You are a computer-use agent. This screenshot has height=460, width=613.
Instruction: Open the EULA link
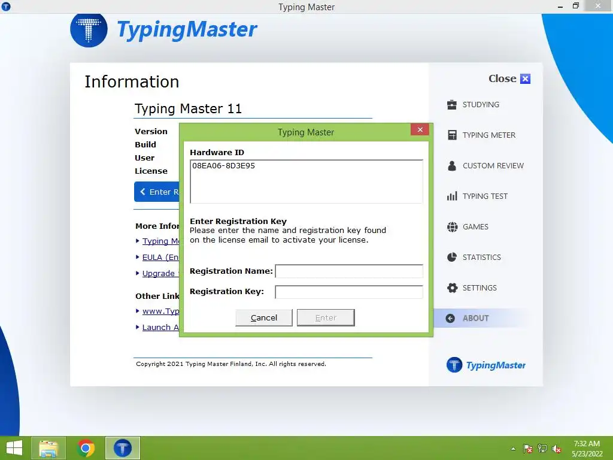(x=160, y=258)
